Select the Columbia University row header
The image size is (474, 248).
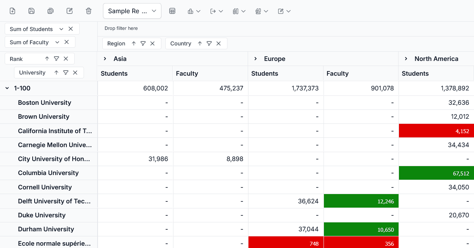[49, 173]
